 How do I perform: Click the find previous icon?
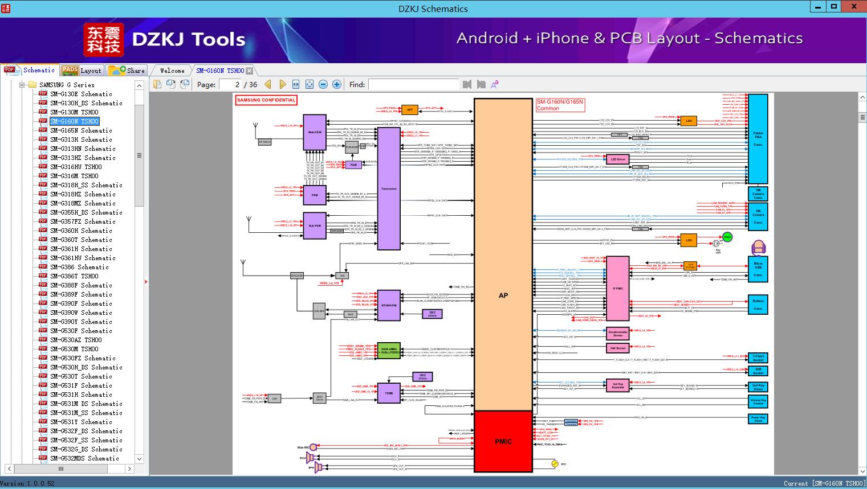(x=467, y=84)
